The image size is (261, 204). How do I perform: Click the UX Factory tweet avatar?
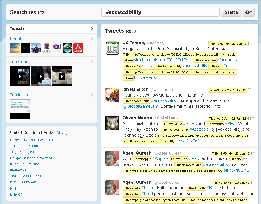[x=112, y=48]
